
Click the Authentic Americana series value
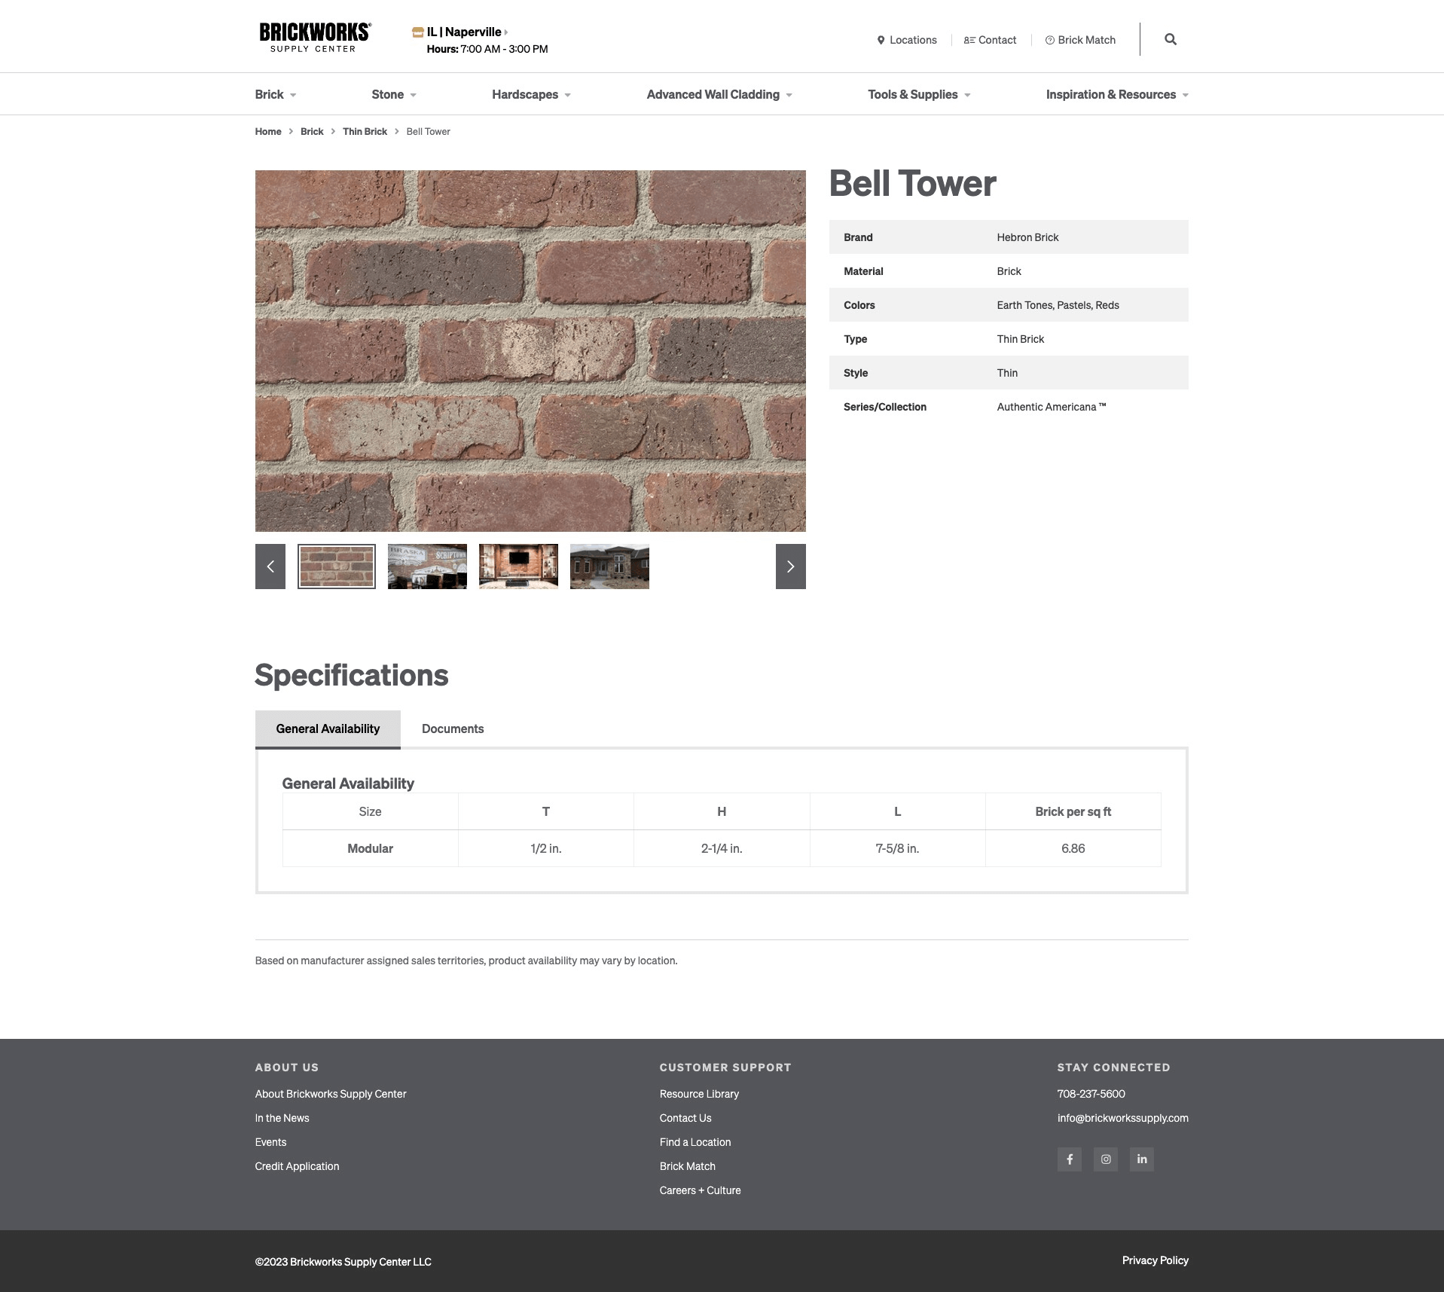[1051, 407]
